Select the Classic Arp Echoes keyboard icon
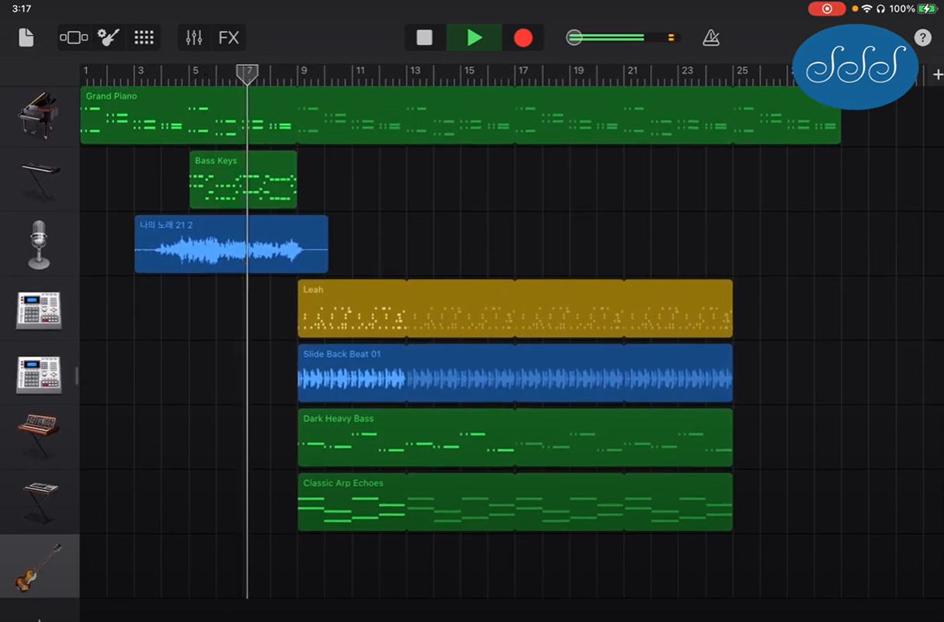The height and width of the screenshot is (622, 944). click(x=40, y=501)
